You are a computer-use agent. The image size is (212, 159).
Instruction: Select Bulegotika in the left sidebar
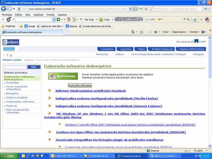12,93
